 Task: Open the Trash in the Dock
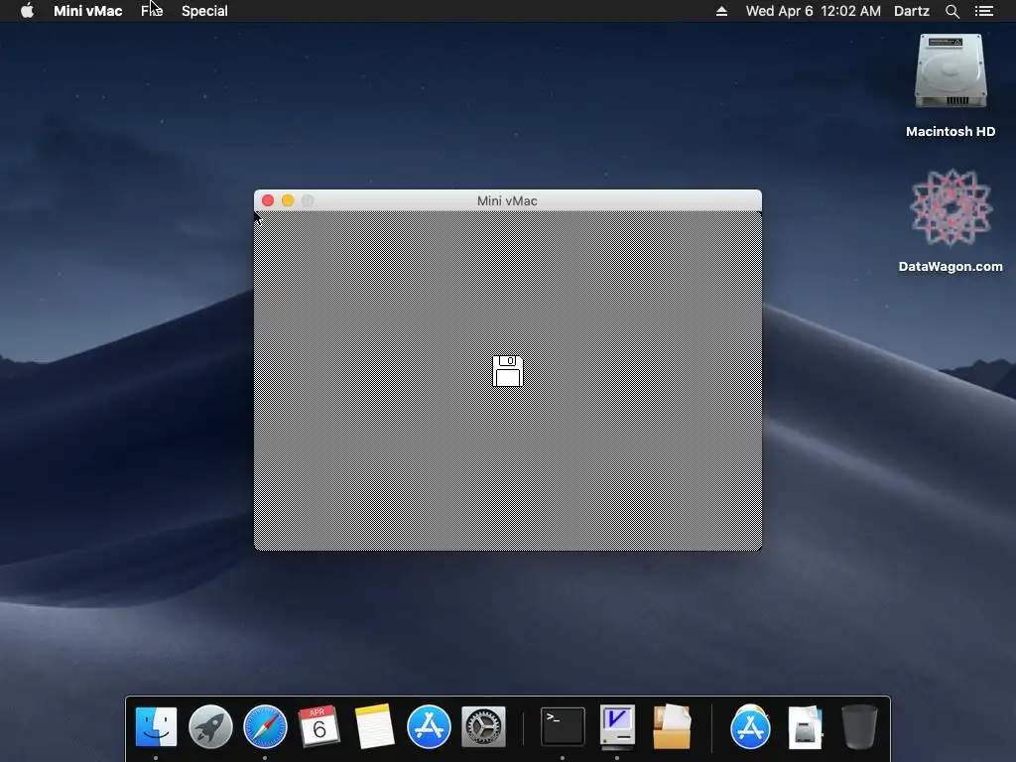(859, 726)
